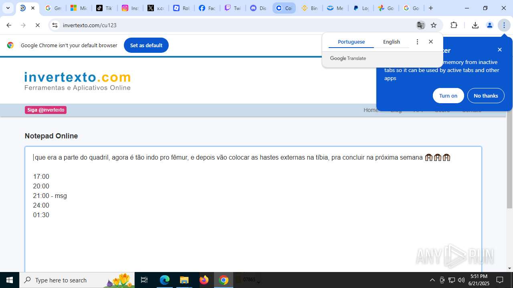
Task: Open the notification center icon
Action: [500, 280]
